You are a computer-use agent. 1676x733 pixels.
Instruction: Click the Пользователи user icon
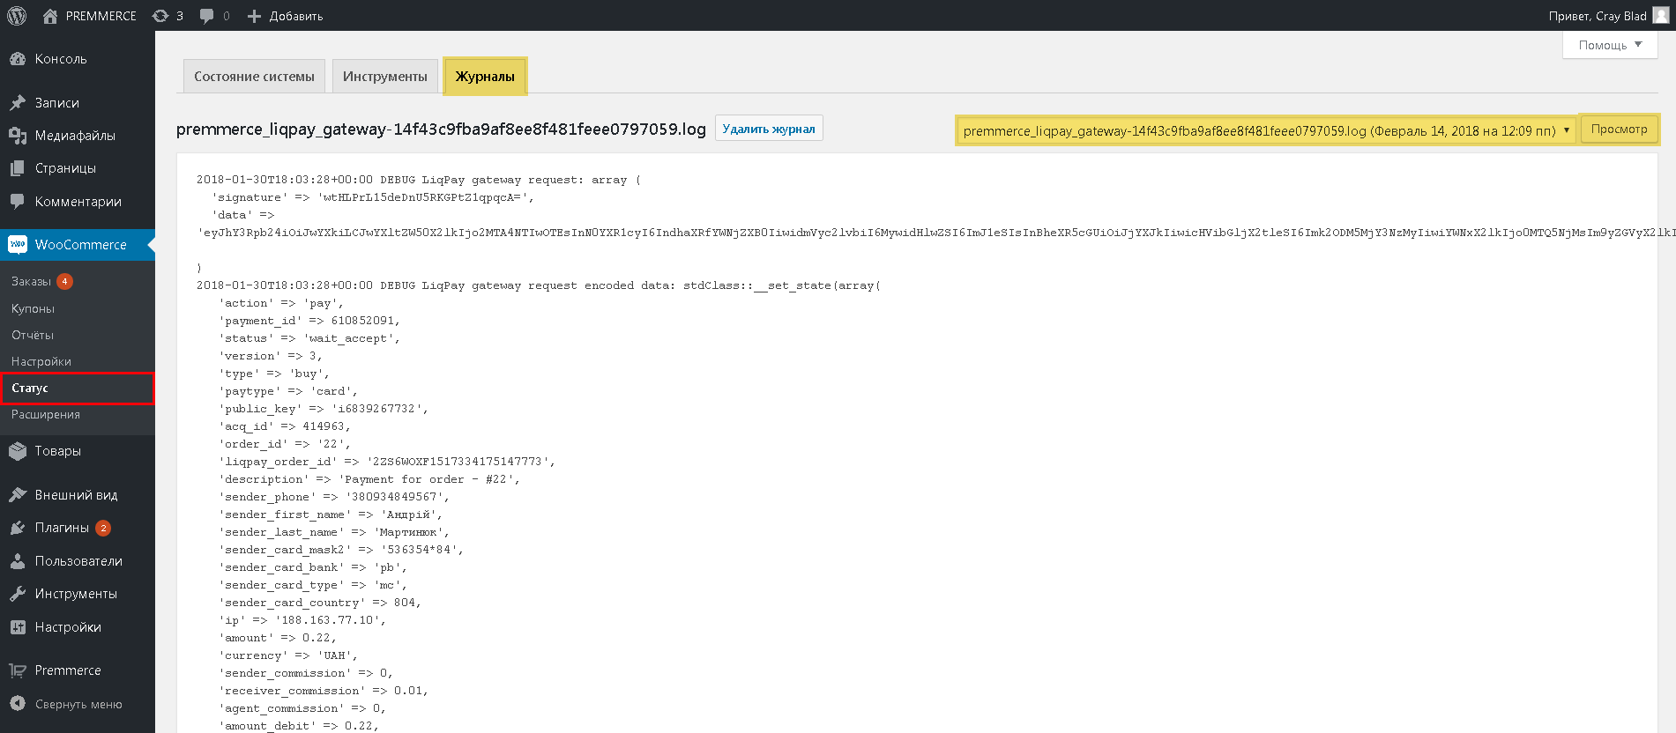click(18, 561)
